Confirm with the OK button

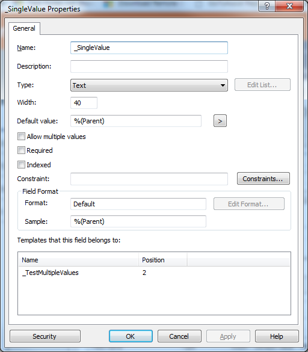131,336
